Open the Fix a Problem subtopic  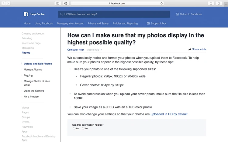[x=32, y=97]
